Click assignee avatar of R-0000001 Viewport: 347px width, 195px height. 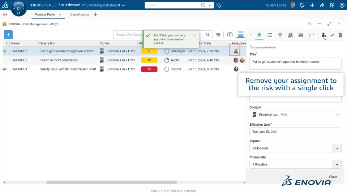[236, 69]
